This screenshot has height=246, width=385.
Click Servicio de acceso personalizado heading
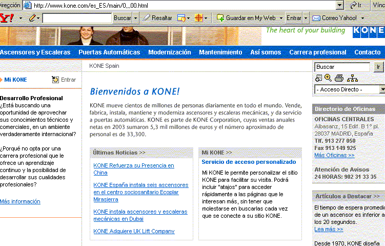point(249,162)
